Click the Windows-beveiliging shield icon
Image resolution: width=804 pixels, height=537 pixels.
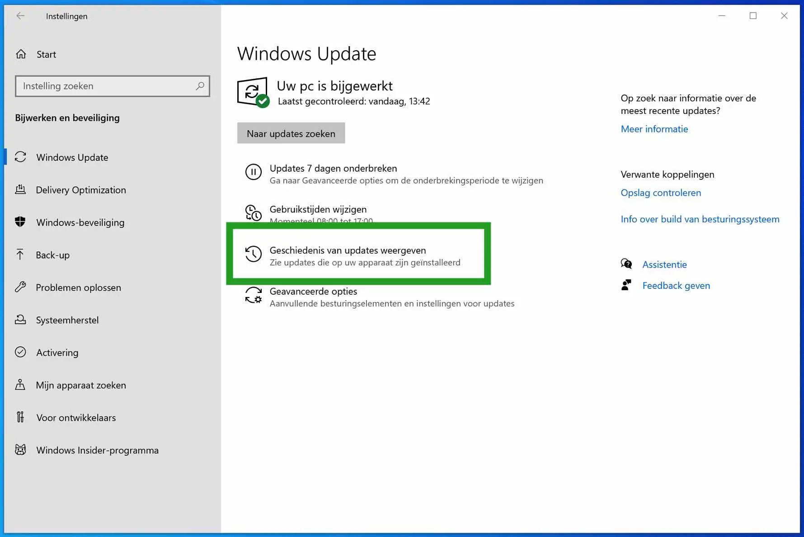pos(20,222)
